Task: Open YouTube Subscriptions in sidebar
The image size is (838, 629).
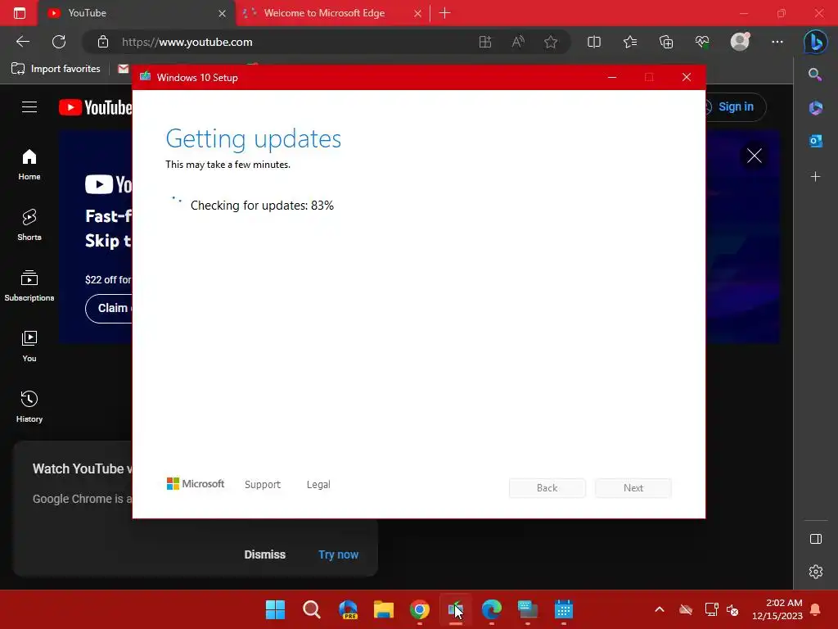Action: coord(29,286)
